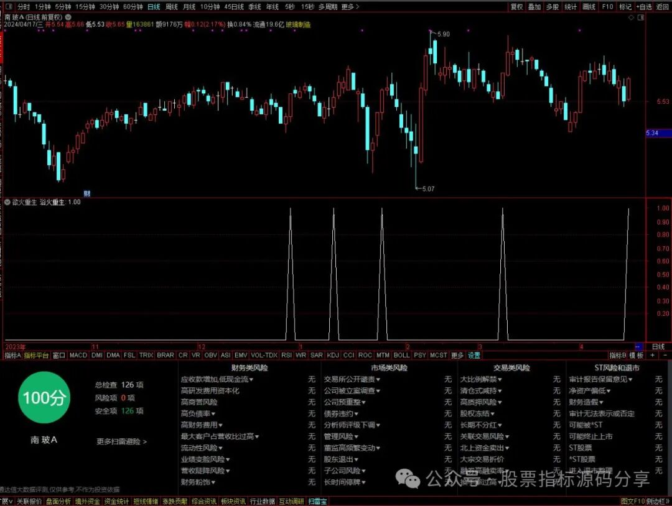This screenshot has height=506, width=672.
Task: Select the BOLL indicator tab
Action: click(401, 356)
